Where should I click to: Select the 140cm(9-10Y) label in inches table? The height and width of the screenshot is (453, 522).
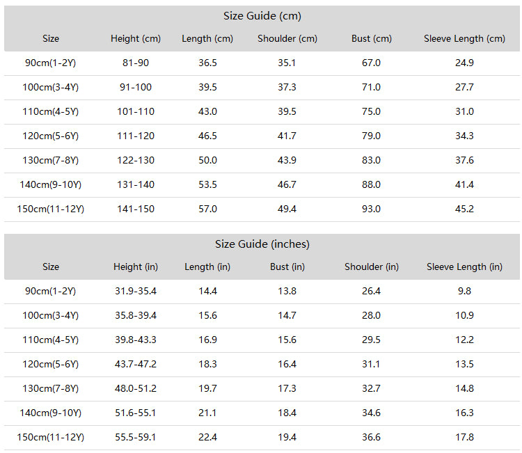point(51,413)
